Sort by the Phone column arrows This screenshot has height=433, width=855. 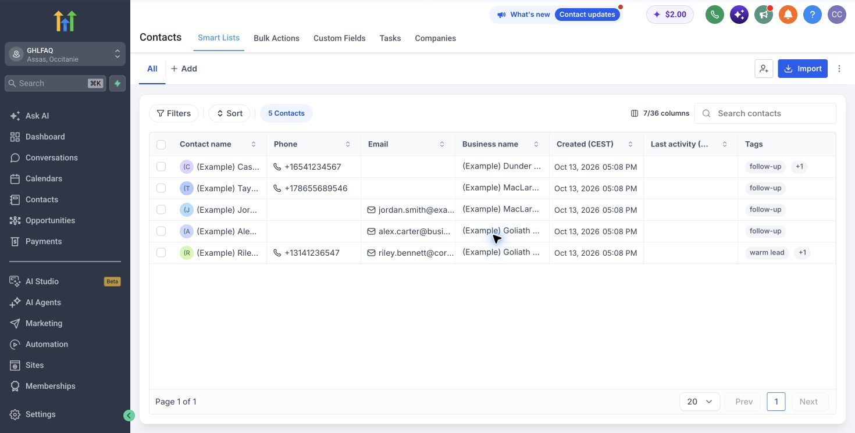pyautogui.click(x=348, y=144)
